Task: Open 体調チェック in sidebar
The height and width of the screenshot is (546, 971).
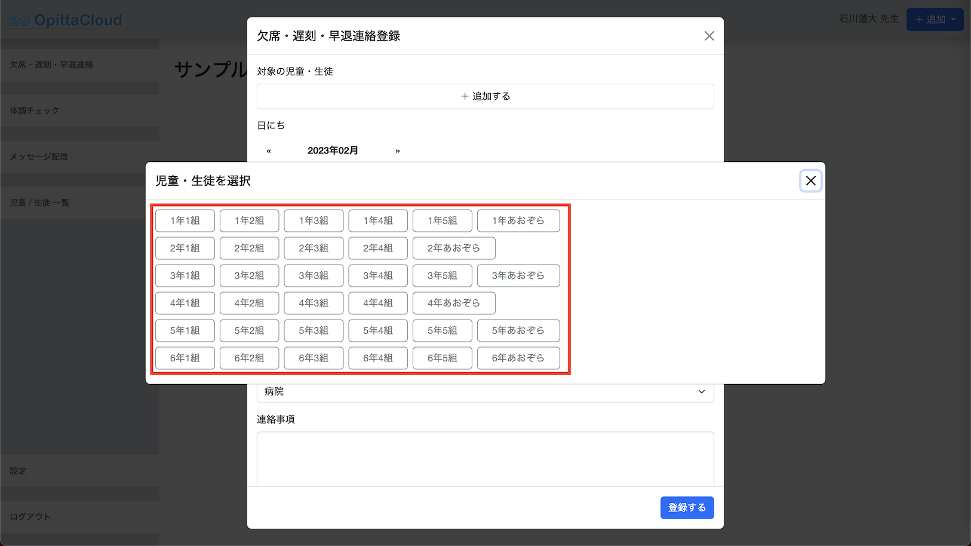Action: click(79, 111)
